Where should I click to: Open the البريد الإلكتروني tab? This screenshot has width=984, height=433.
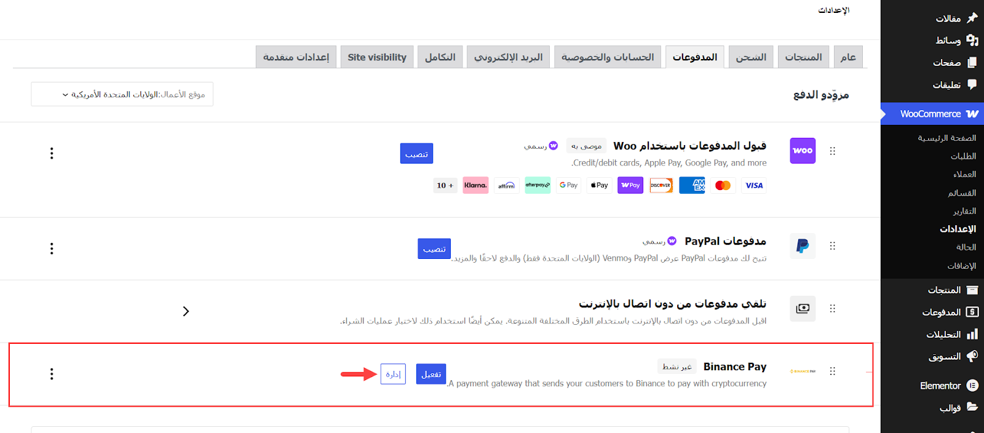pos(508,57)
